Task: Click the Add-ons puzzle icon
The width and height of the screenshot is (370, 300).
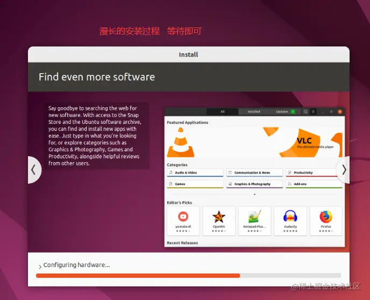Action: click(289, 184)
